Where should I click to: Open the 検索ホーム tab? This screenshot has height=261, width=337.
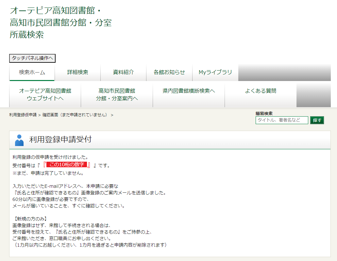click(x=32, y=73)
